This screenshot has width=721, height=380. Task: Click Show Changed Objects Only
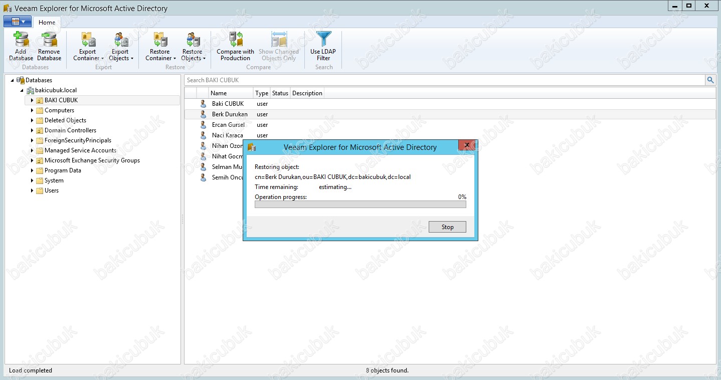pos(279,47)
